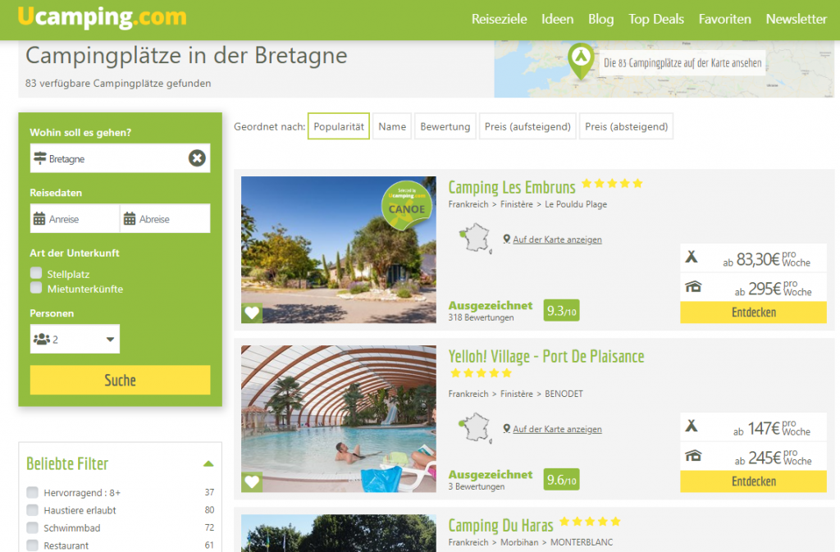
Task: Sort results by Popularität
Action: pos(339,126)
